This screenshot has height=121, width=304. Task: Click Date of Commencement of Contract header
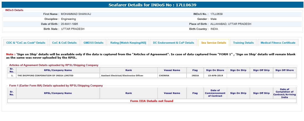(x=215, y=93)
